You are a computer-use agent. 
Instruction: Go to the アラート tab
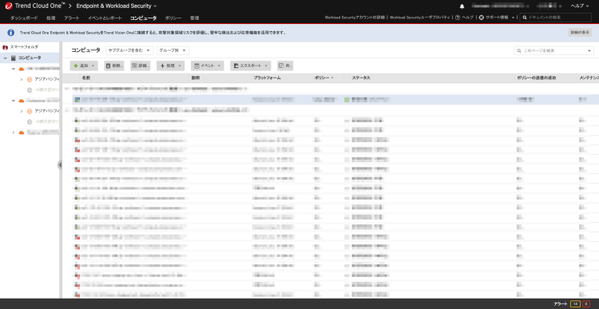(72, 18)
